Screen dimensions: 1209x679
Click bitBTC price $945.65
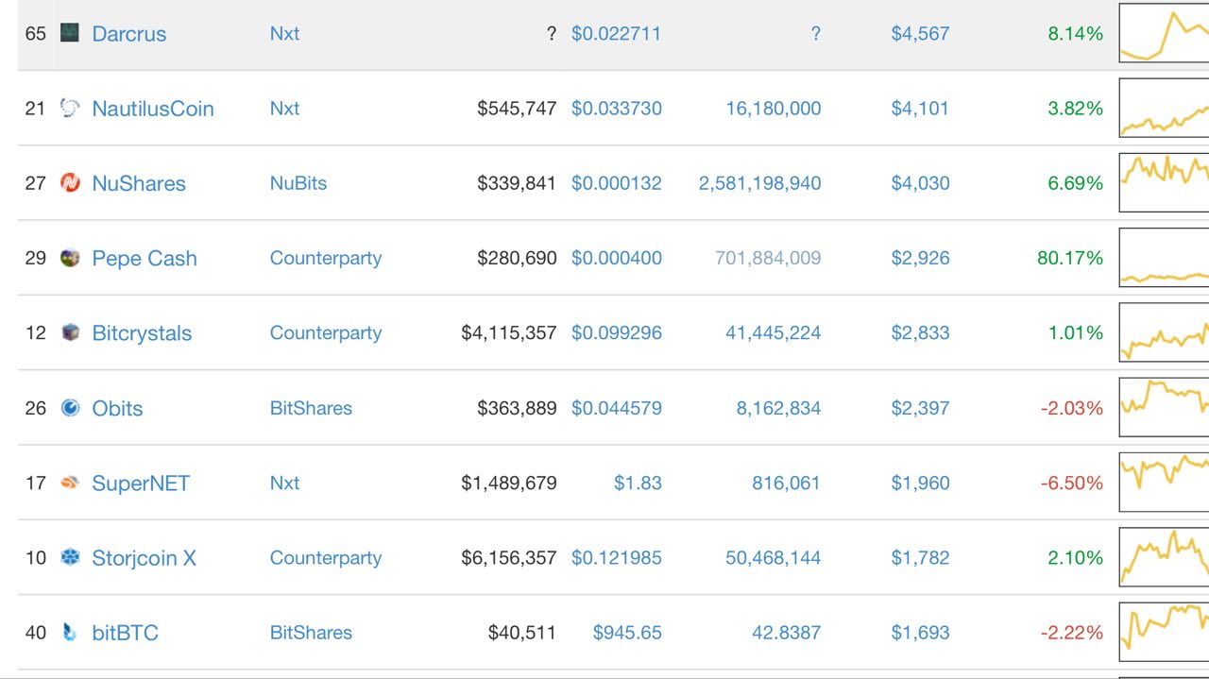coord(627,633)
